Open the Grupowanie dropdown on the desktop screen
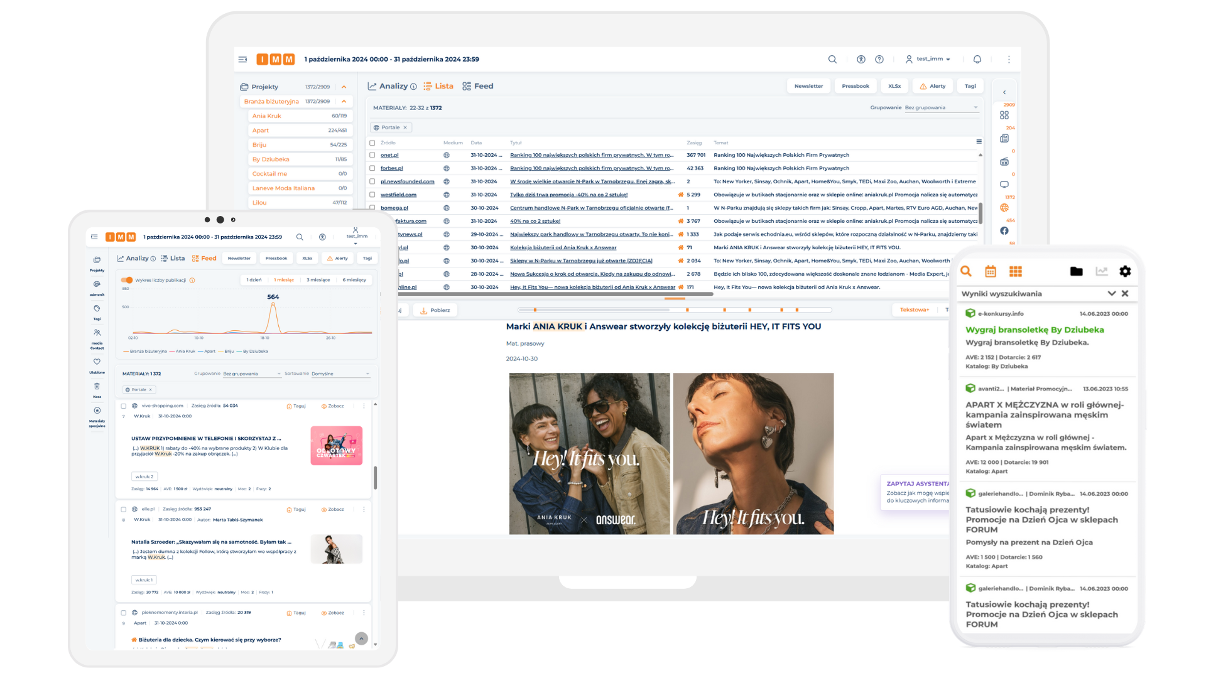 point(941,108)
